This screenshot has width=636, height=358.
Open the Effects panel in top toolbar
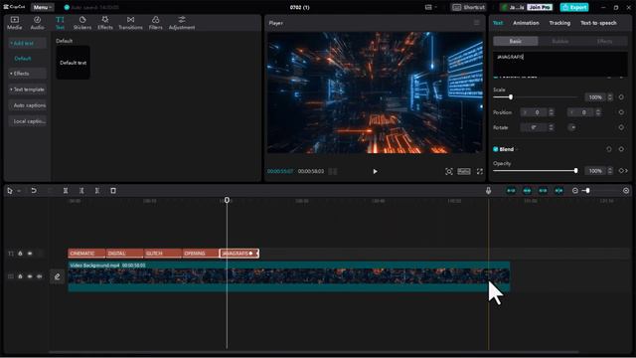(x=105, y=23)
